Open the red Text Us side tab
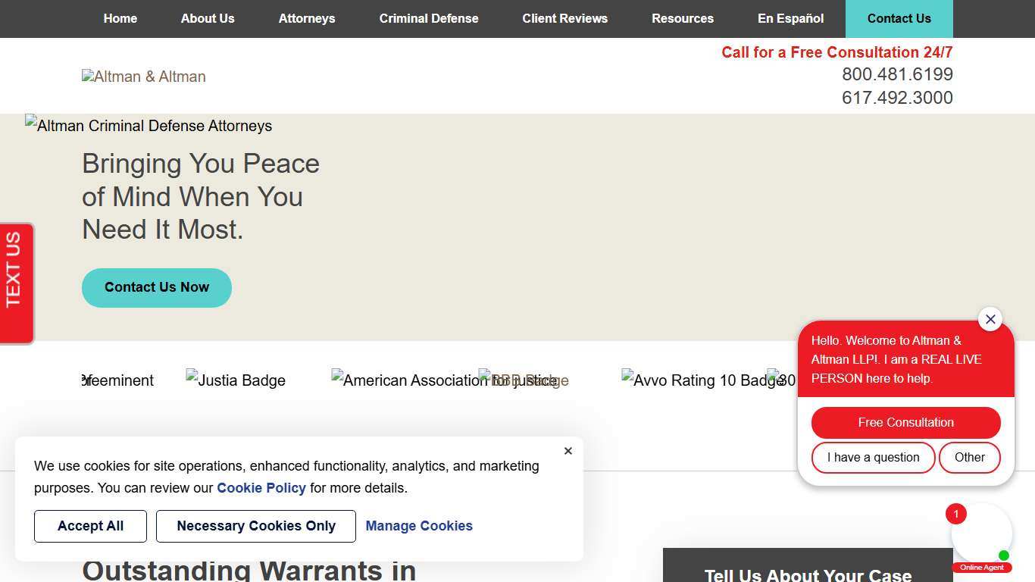The image size is (1035, 582). click(16, 283)
